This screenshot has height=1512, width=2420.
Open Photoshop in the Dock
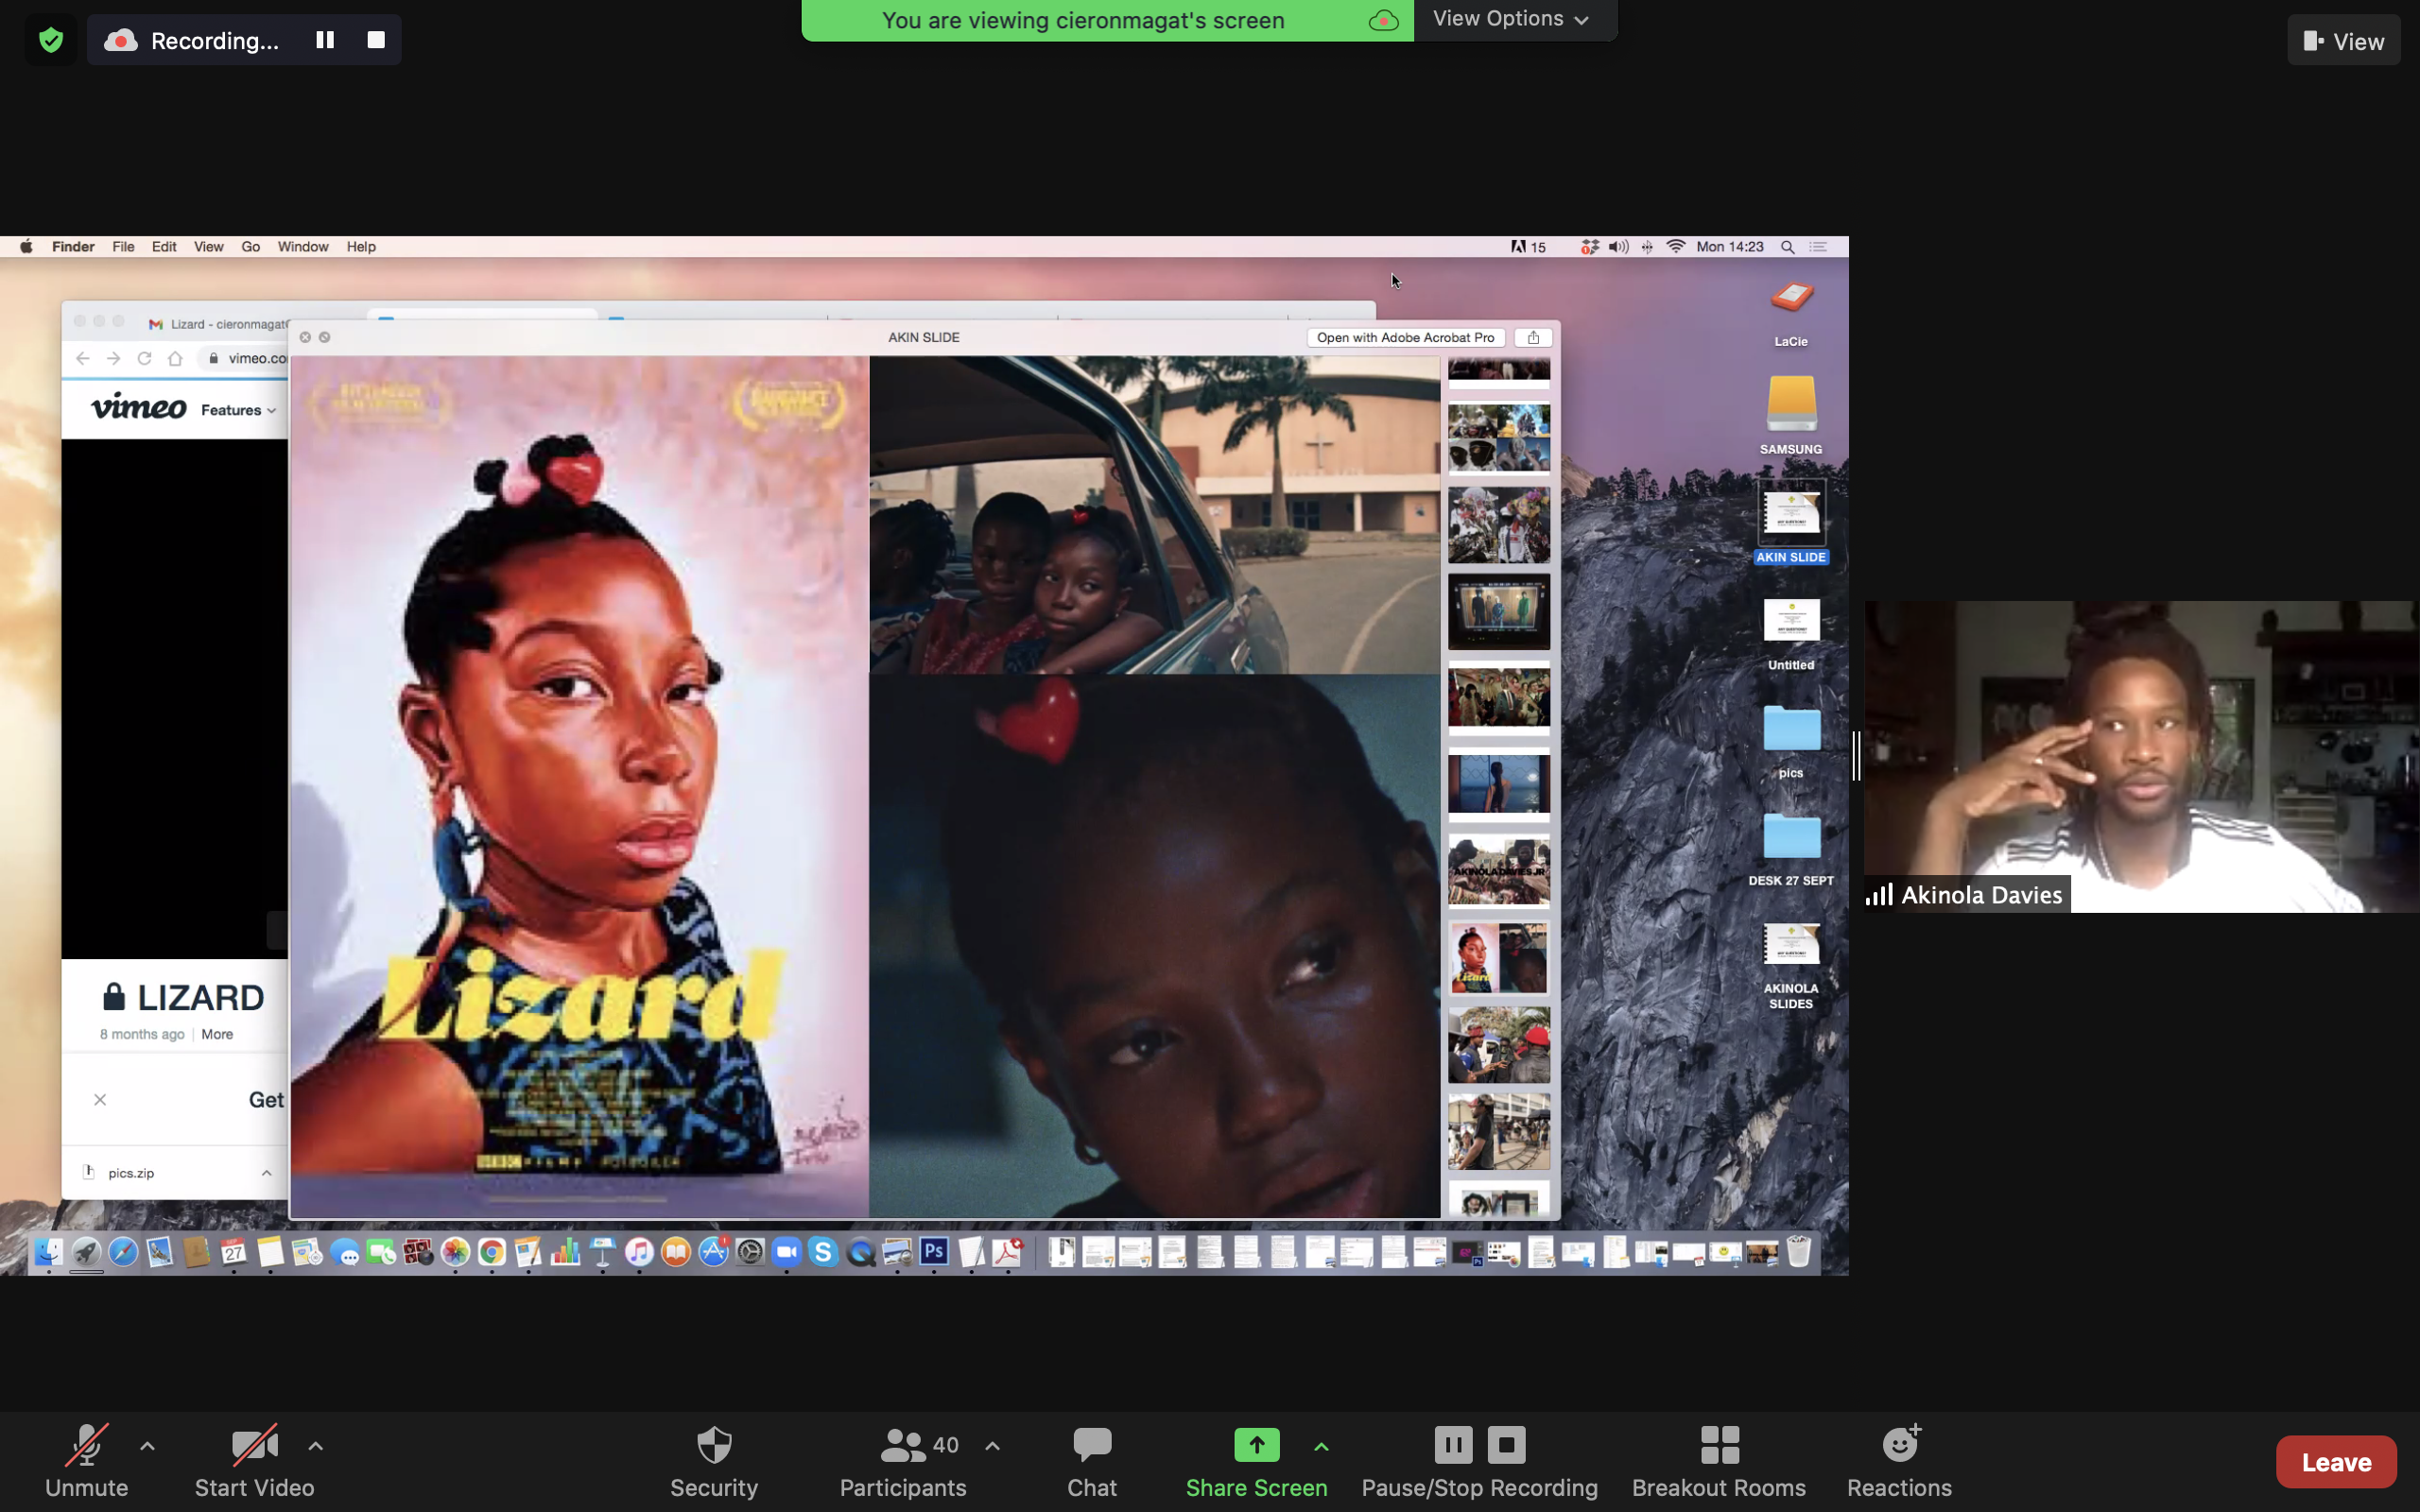(x=934, y=1252)
